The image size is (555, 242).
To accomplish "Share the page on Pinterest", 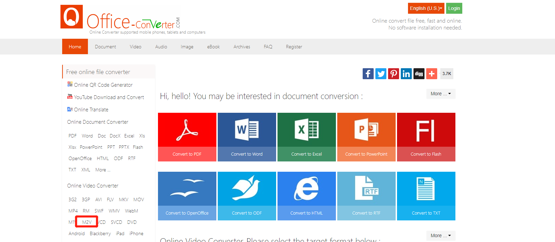I will pos(393,74).
